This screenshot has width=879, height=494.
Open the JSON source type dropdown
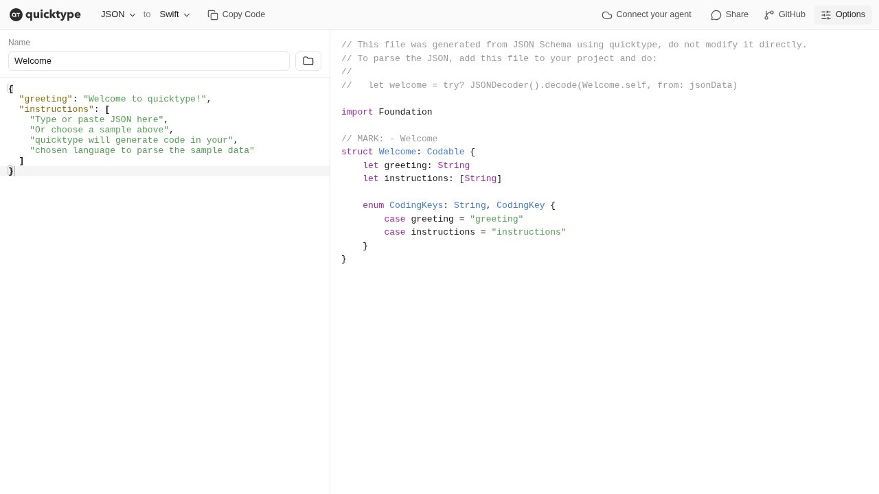pos(118,14)
